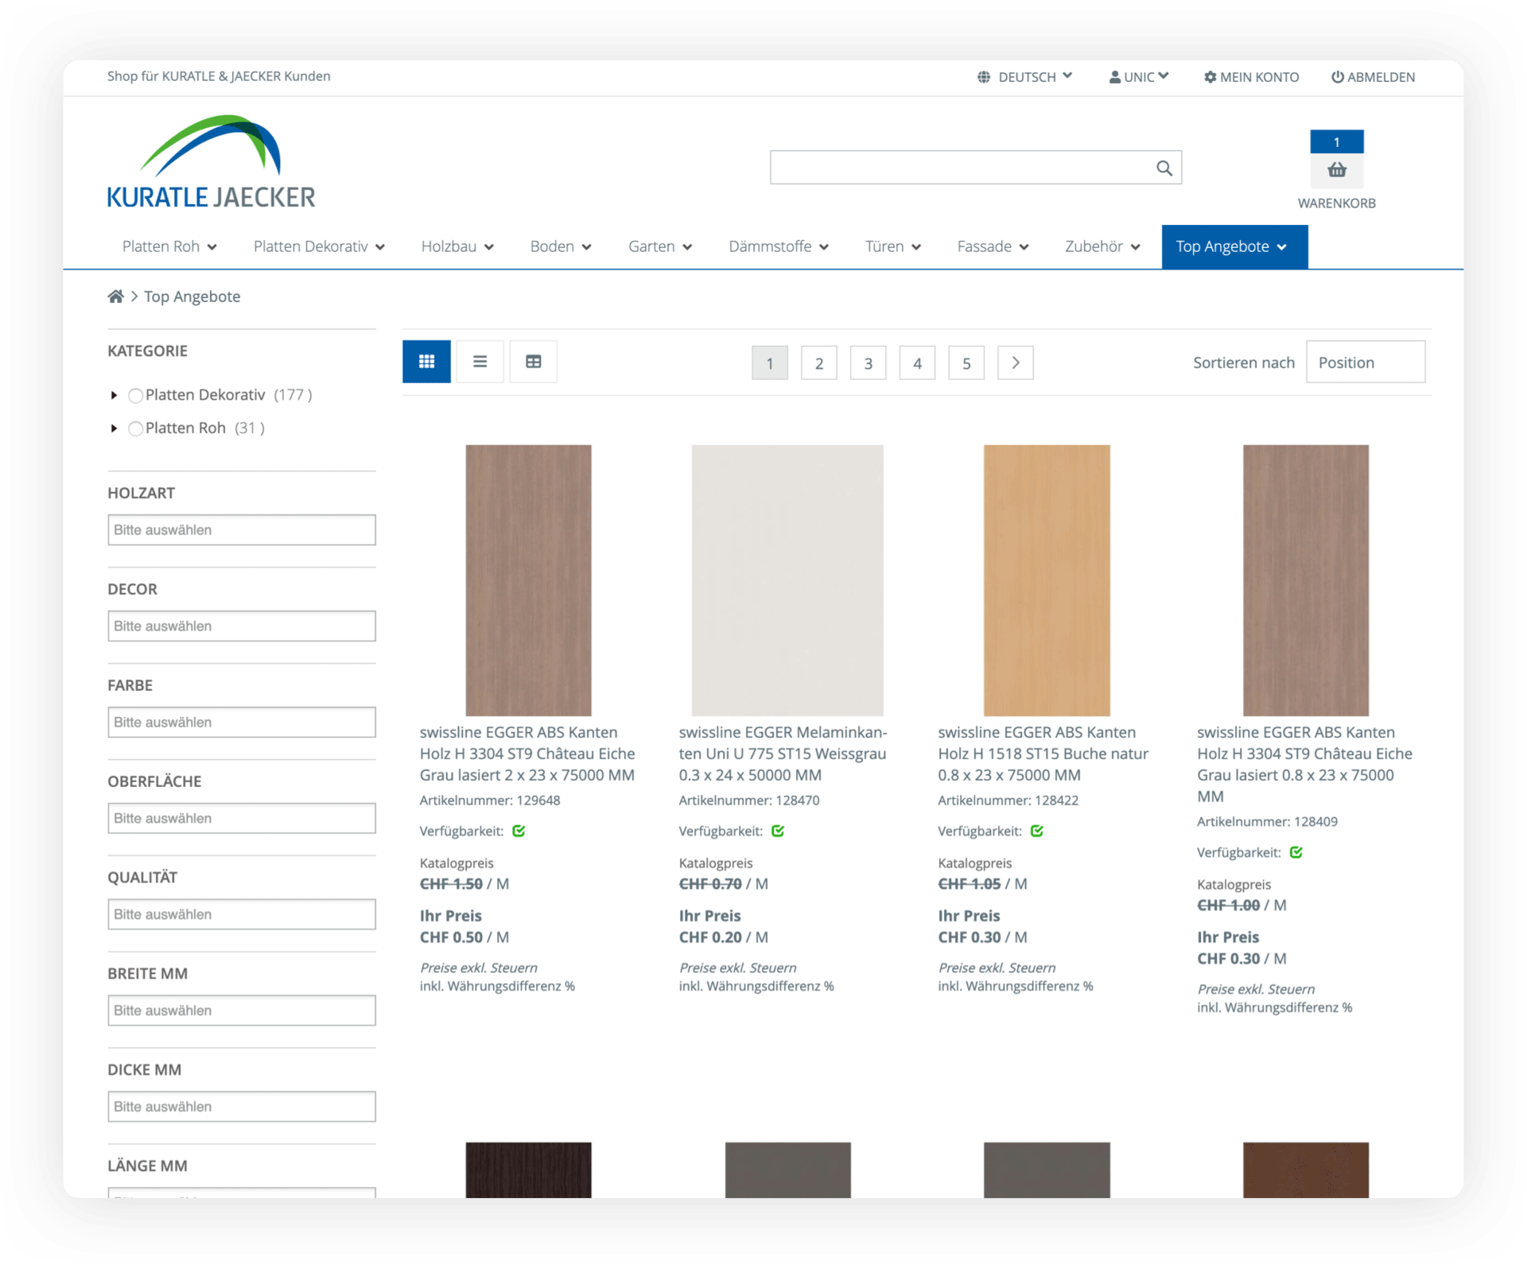1527x1264 pixels.
Task: Open the Garten menu
Action: pos(660,246)
